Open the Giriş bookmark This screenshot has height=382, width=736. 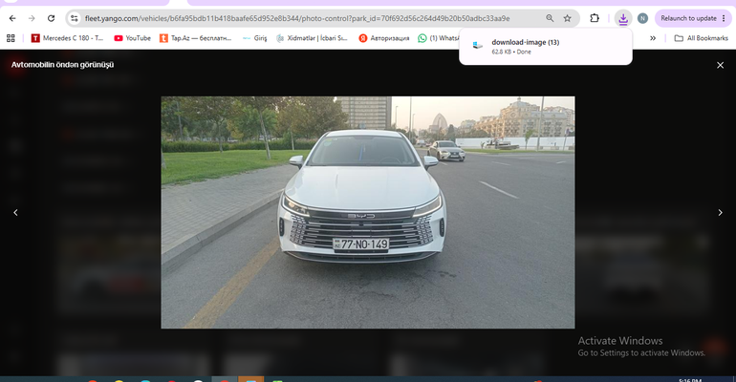[255, 38]
